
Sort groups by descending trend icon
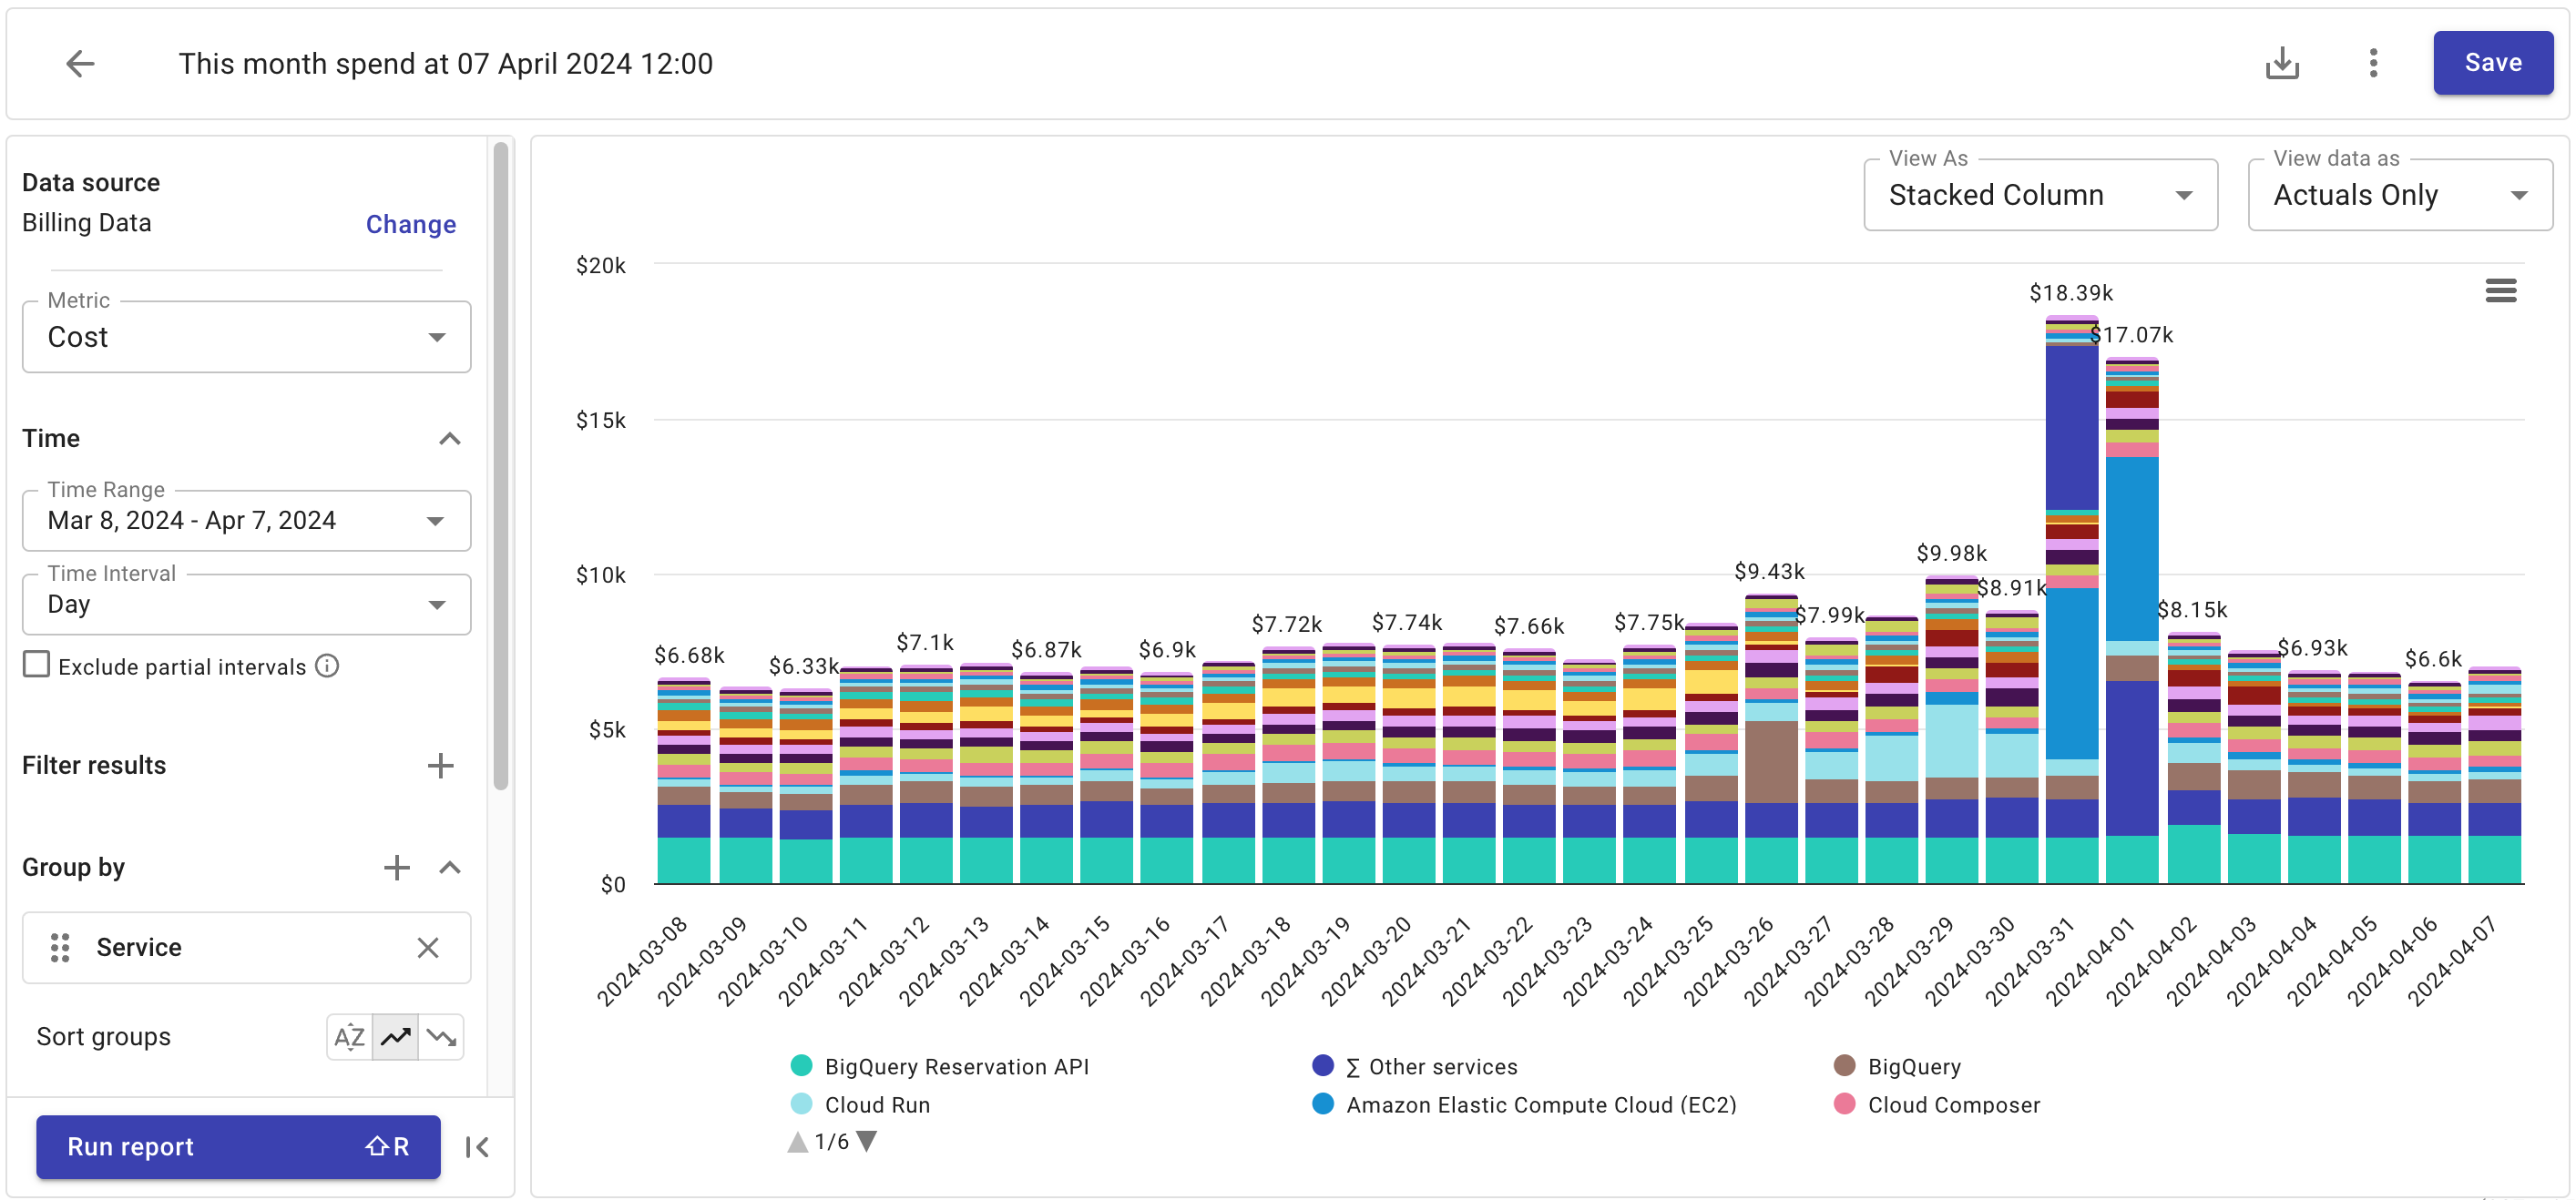tap(441, 1036)
